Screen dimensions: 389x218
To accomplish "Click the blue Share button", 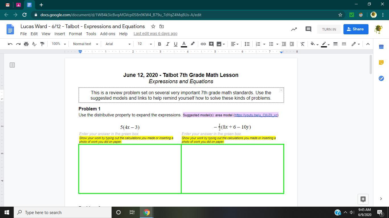I will click(x=356, y=29).
